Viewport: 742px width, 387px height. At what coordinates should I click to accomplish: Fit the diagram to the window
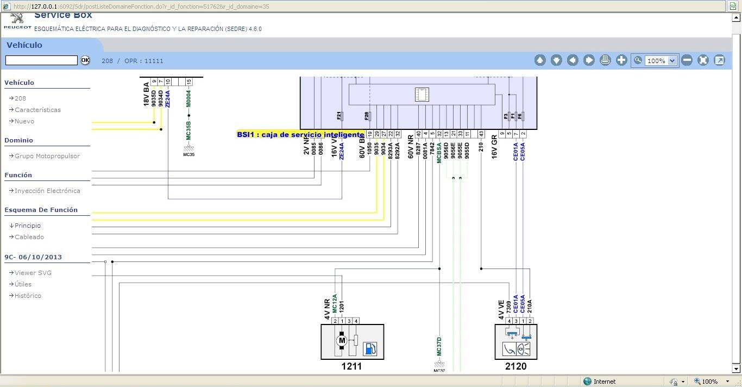(x=703, y=60)
